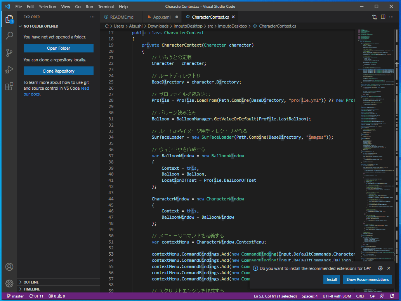Viewport: 401px width, 301px height.
Task: Expand the Timeline section
Action: (x=59, y=289)
